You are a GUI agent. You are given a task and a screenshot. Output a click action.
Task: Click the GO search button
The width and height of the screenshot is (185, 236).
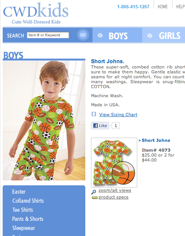(x=83, y=35)
